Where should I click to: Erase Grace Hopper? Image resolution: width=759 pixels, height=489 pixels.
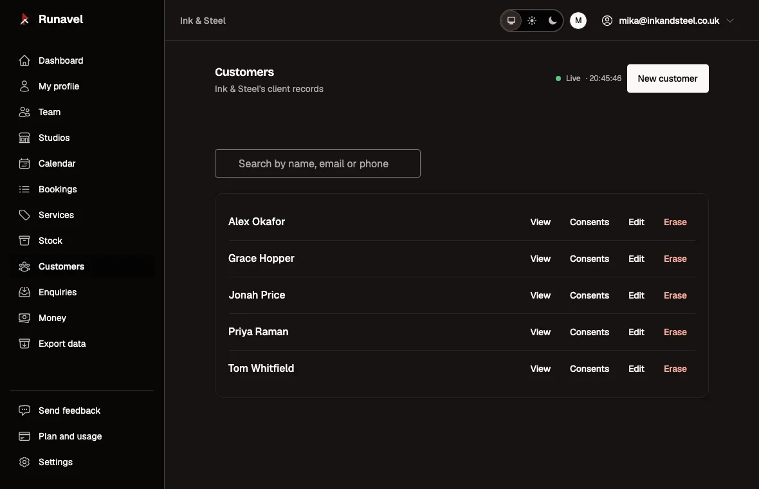coord(675,259)
